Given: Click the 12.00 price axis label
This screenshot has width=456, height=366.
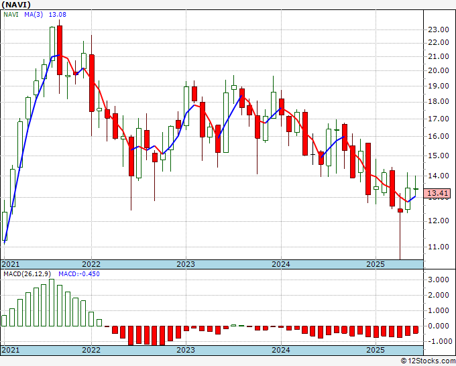Looking at the screenshot, I should tap(439, 221).
